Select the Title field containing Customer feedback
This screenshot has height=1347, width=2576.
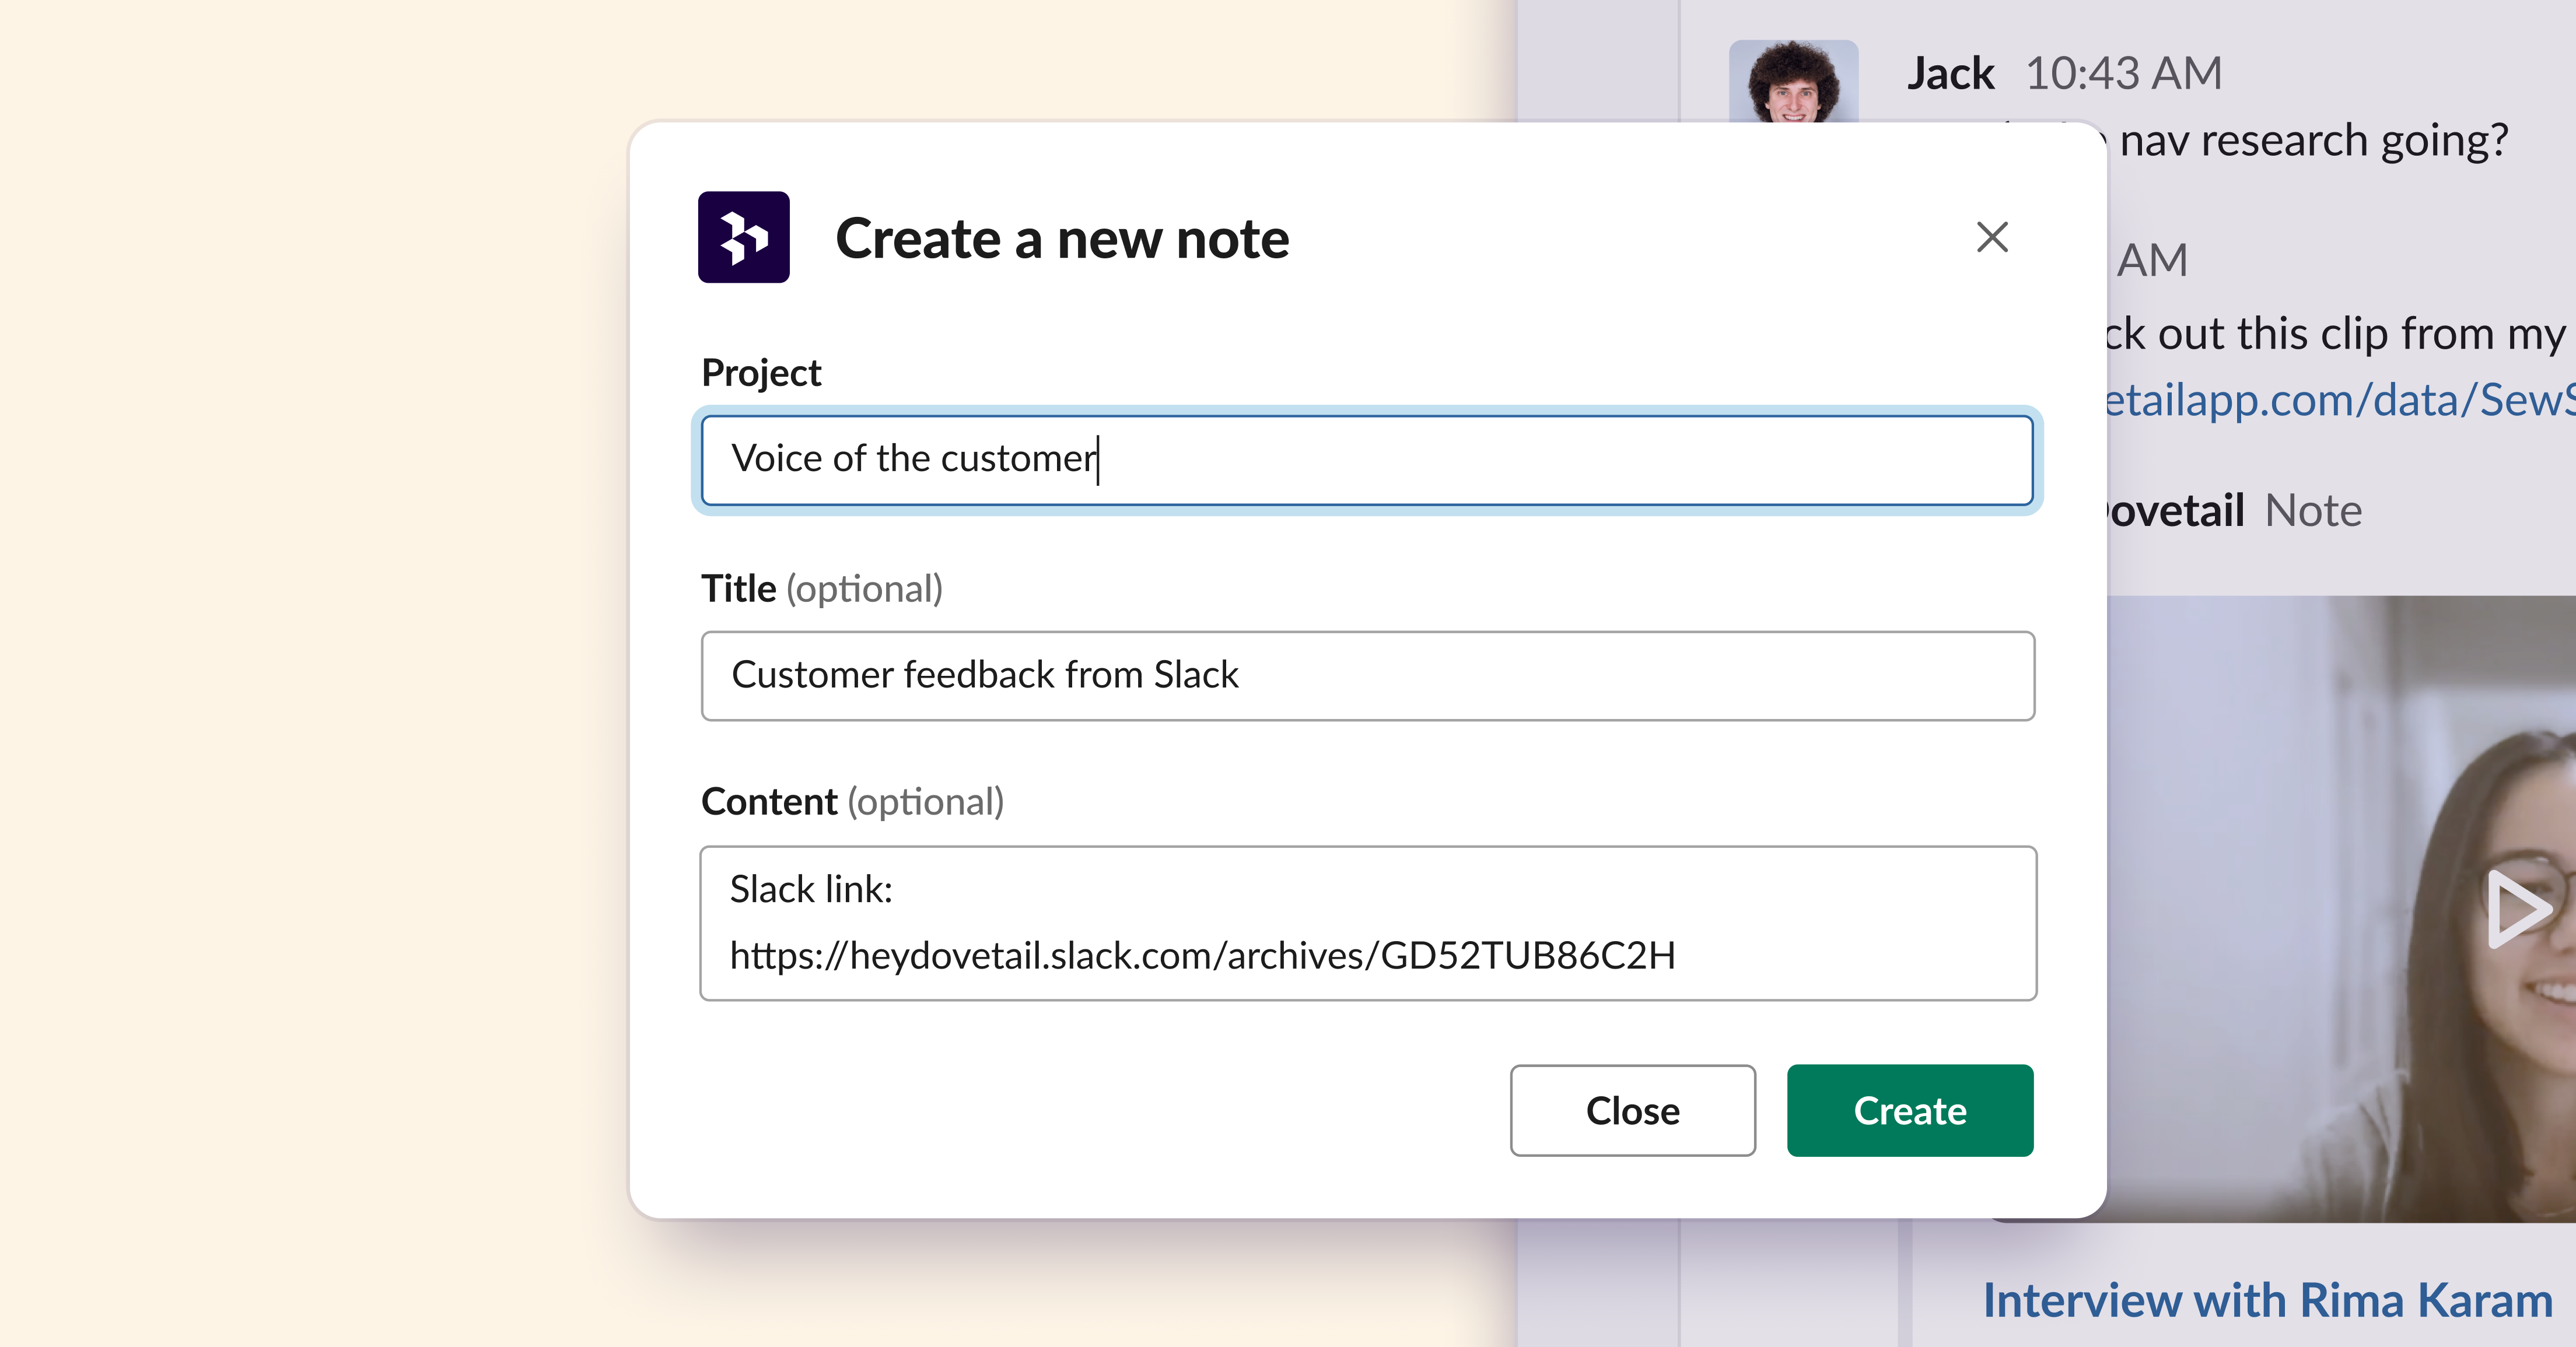[1365, 675]
